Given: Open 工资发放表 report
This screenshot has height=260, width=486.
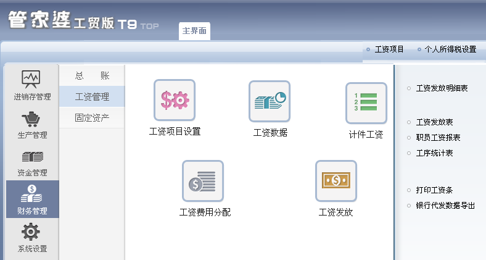Looking at the screenshot, I should click(434, 122).
